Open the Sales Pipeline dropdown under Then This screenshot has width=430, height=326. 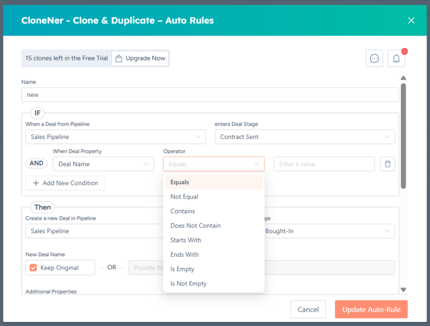(x=94, y=231)
